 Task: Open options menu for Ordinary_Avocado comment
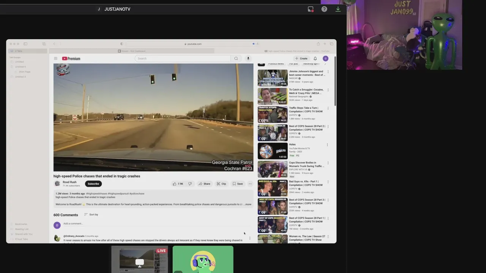click(250, 238)
